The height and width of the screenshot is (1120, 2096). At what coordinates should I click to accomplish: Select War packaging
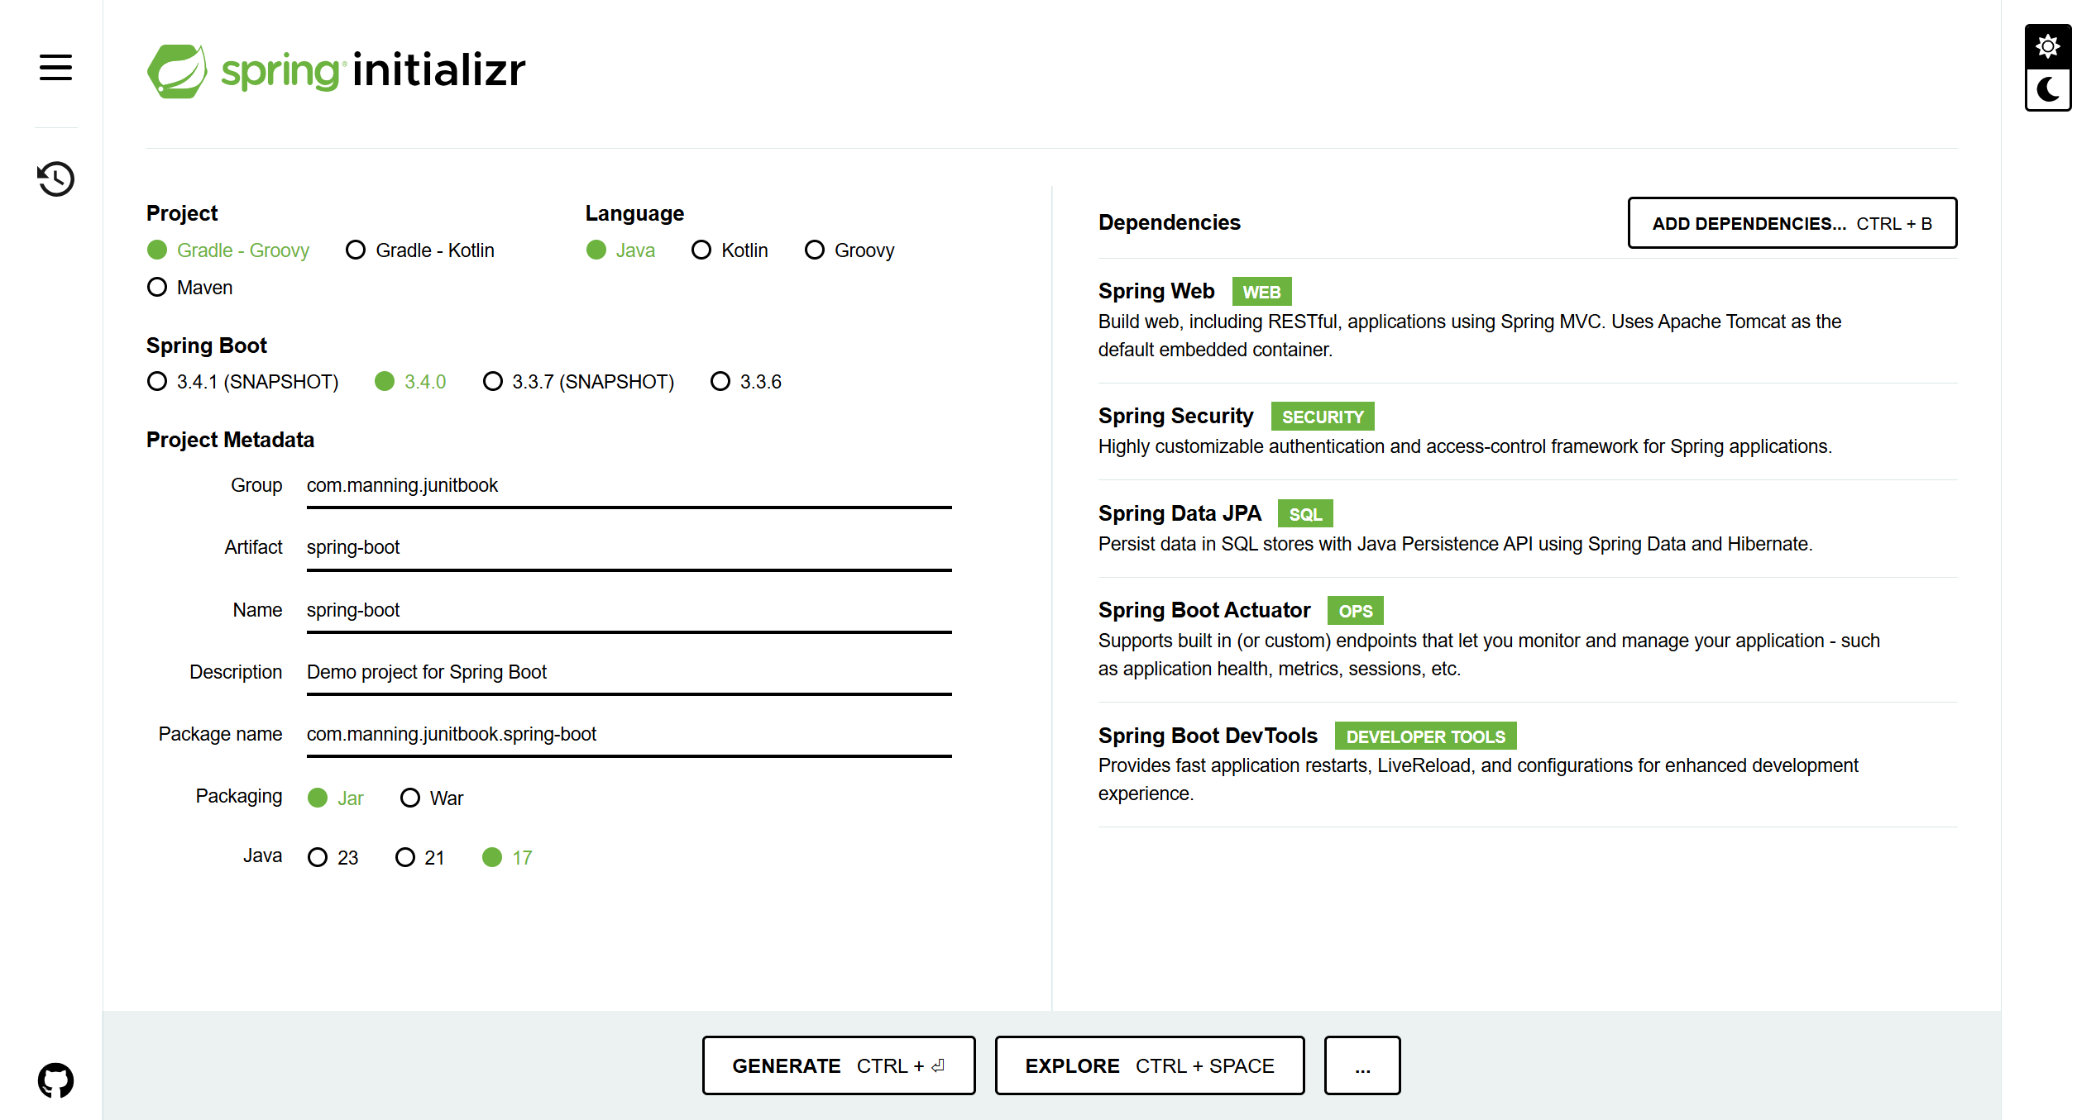(432, 798)
